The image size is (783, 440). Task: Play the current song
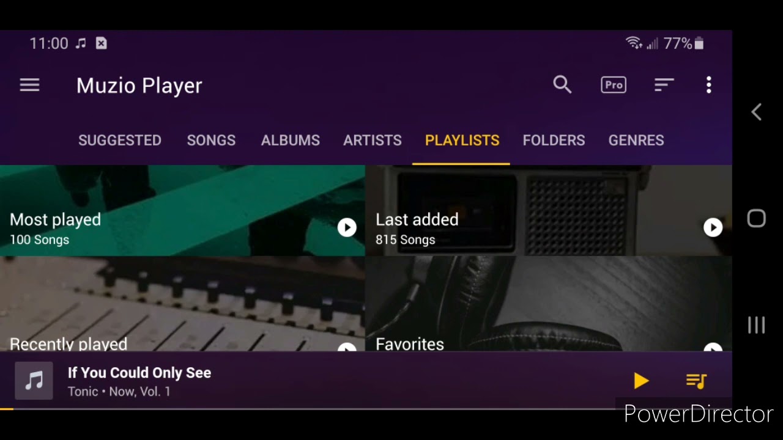[x=641, y=381]
